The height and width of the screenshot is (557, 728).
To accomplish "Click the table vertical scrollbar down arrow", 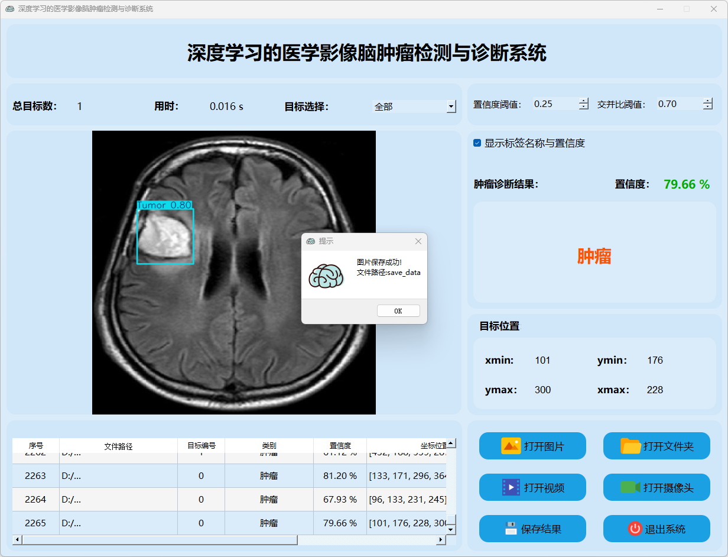I will [x=451, y=530].
